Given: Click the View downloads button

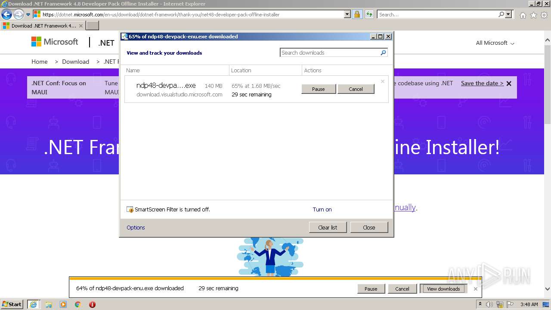Looking at the screenshot, I should click(x=443, y=289).
